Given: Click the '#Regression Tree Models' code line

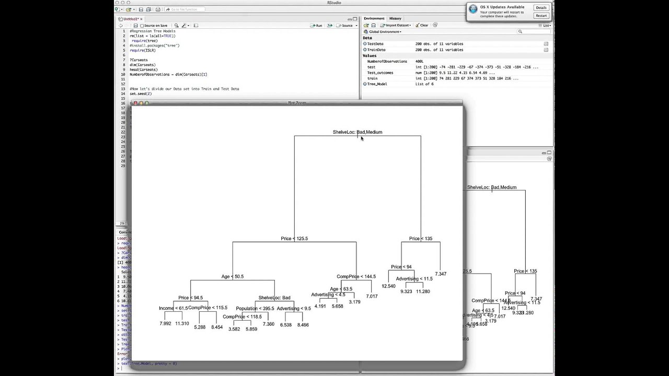Looking at the screenshot, I should coord(153,31).
